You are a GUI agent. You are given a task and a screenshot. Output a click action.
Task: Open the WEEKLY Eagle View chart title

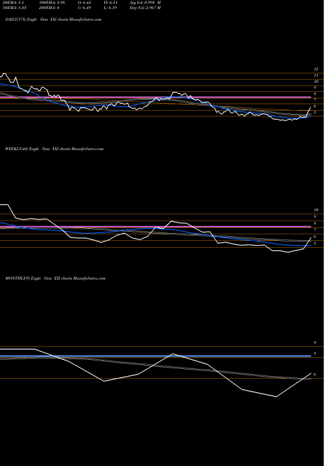[54, 149]
